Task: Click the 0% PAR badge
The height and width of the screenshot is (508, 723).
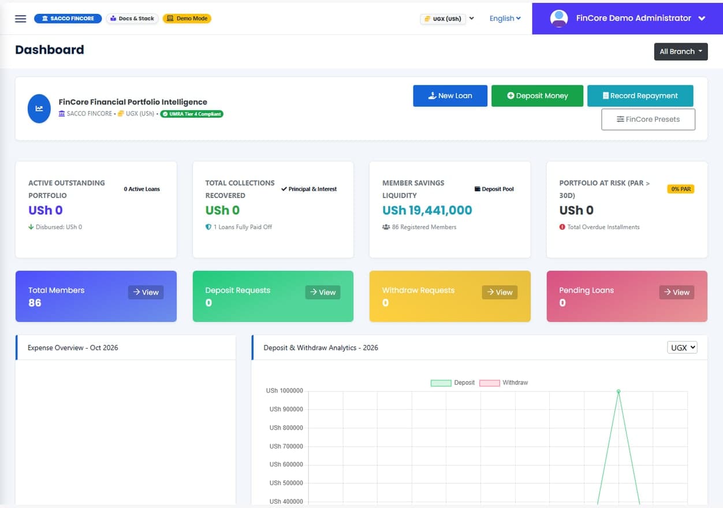Action: coord(681,189)
